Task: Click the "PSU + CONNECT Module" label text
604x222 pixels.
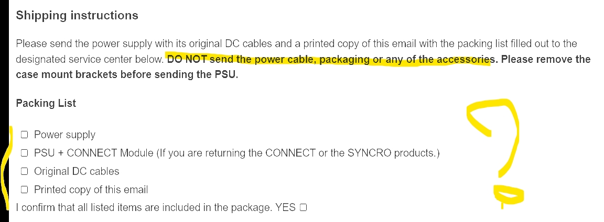Action: pyautogui.click(x=94, y=153)
